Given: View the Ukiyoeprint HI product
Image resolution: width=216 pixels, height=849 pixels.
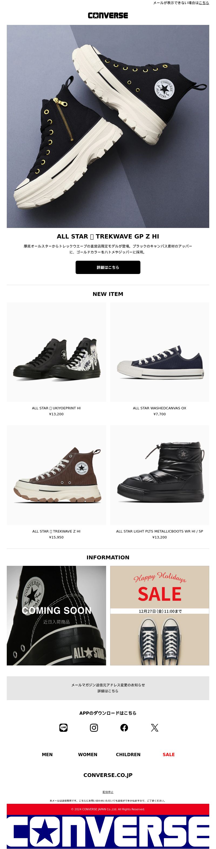Looking at the screenshot, I should pos(56,352).
